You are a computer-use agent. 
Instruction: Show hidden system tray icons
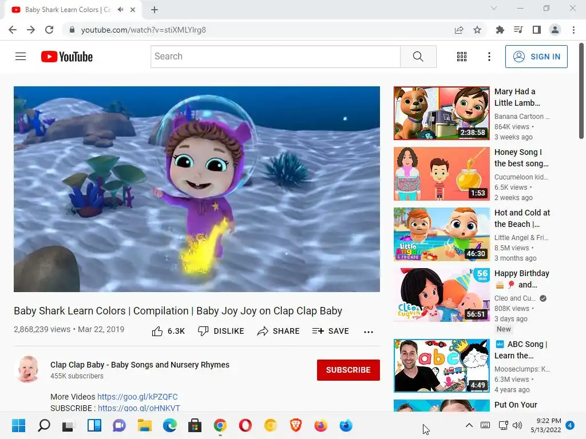pos(469,425)
